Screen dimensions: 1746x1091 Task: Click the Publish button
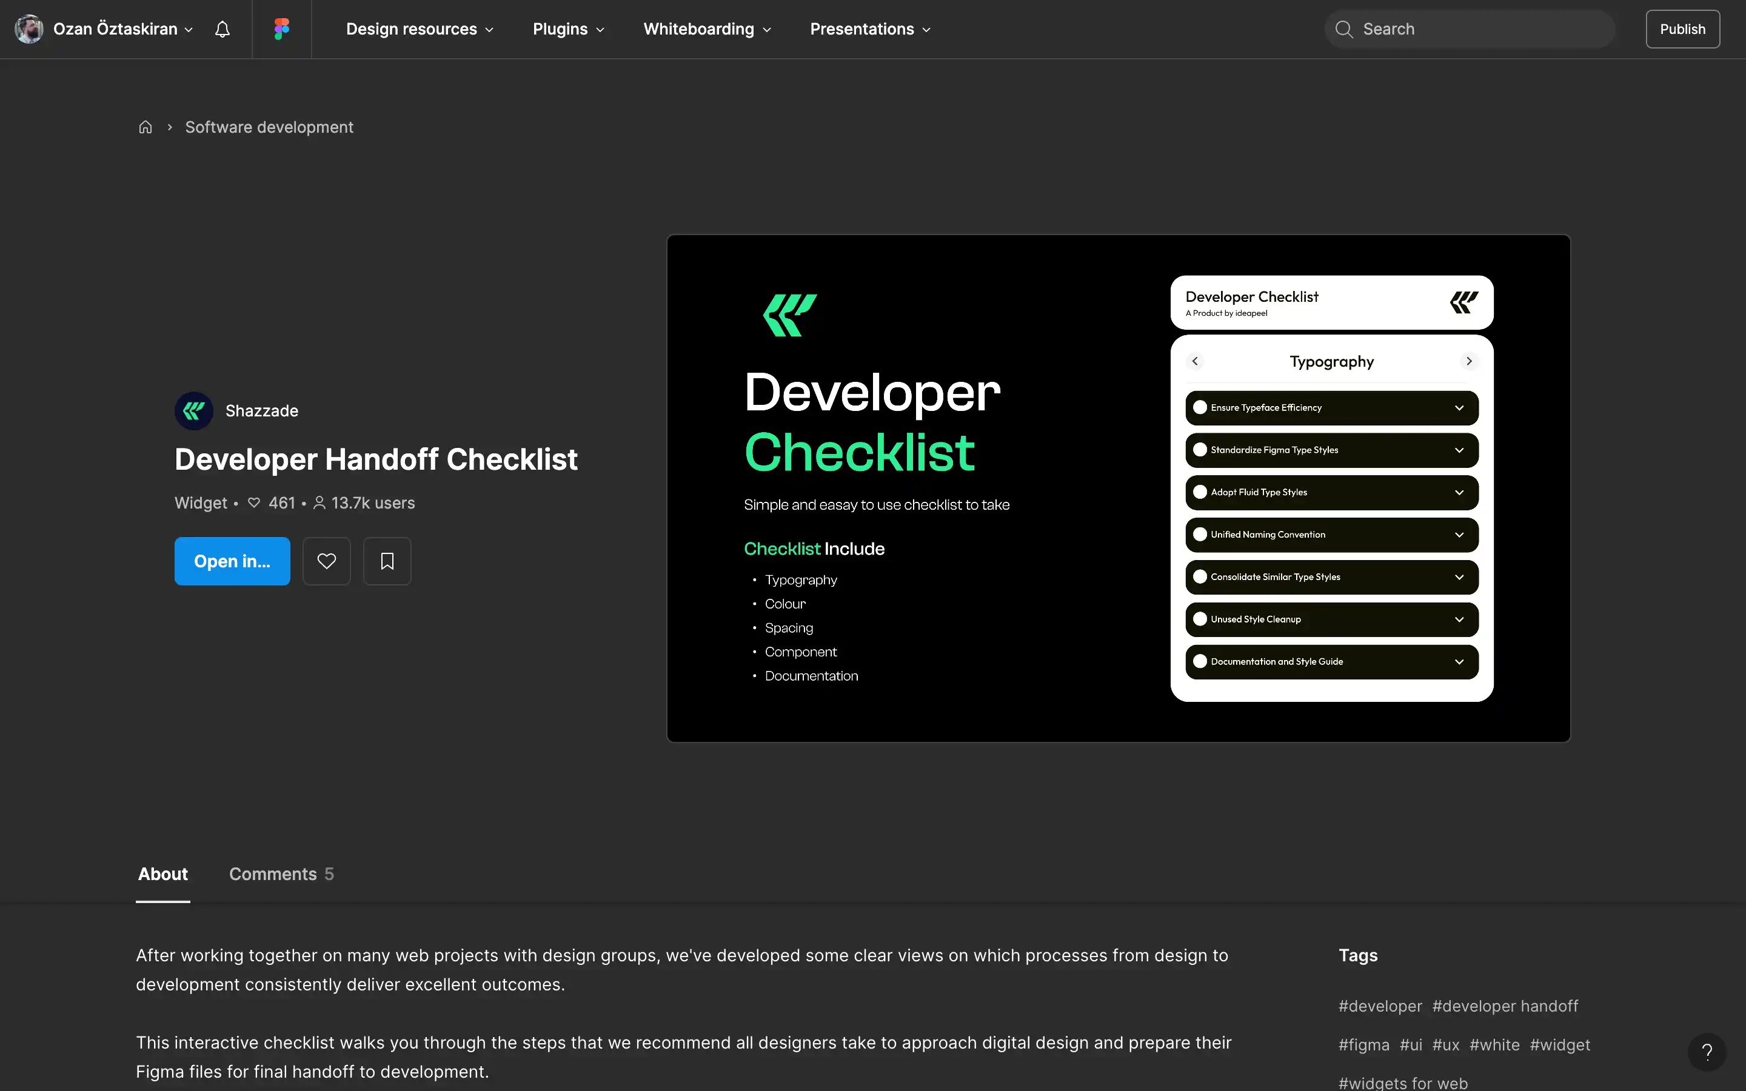[x=1682, y=29]
